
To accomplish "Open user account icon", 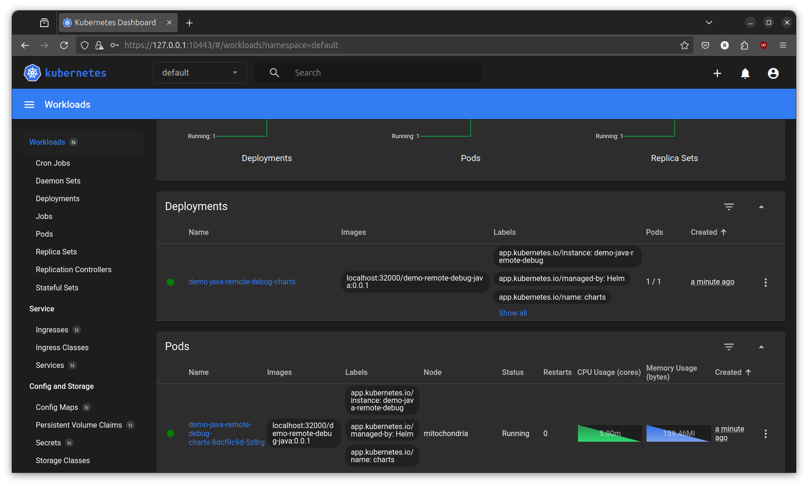I will (773, 73).
